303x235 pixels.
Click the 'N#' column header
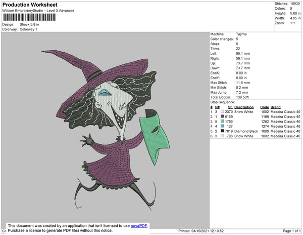tap(217, 107)
